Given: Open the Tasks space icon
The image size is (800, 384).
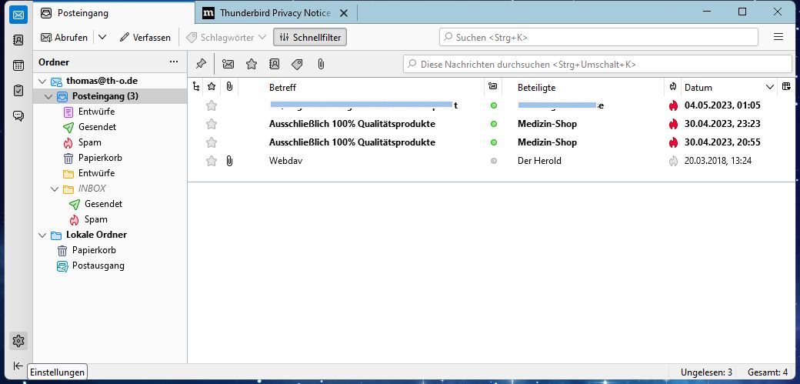Looking at the screenshot, I should (18, 91).
